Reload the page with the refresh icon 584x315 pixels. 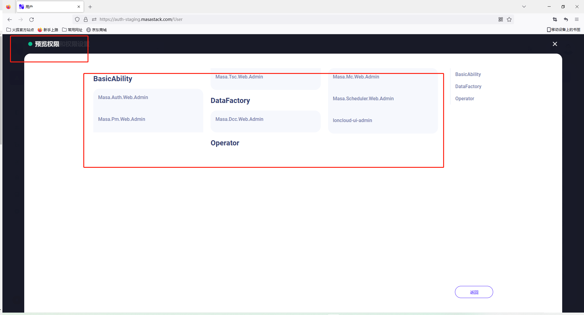pyautogui.click(x=32, y=19)
